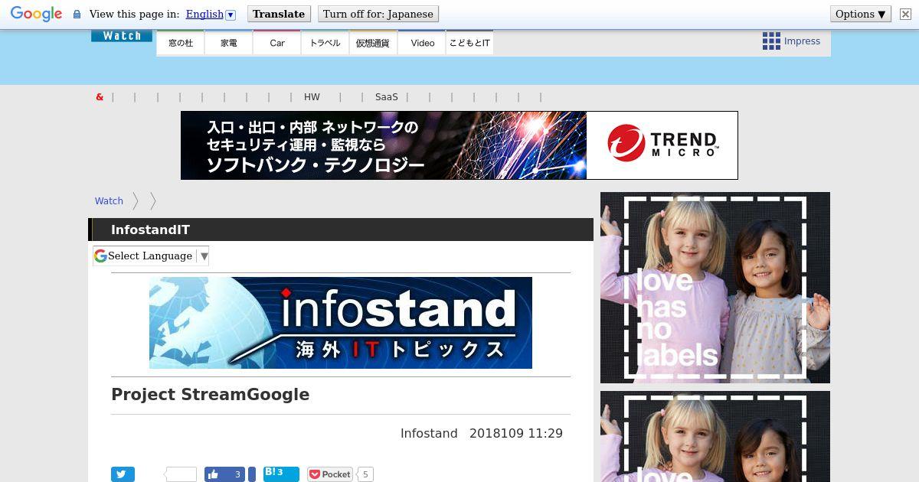Screen dimensions: 919x482
Task: Click the infostand banner image
Action: (341, 323)
